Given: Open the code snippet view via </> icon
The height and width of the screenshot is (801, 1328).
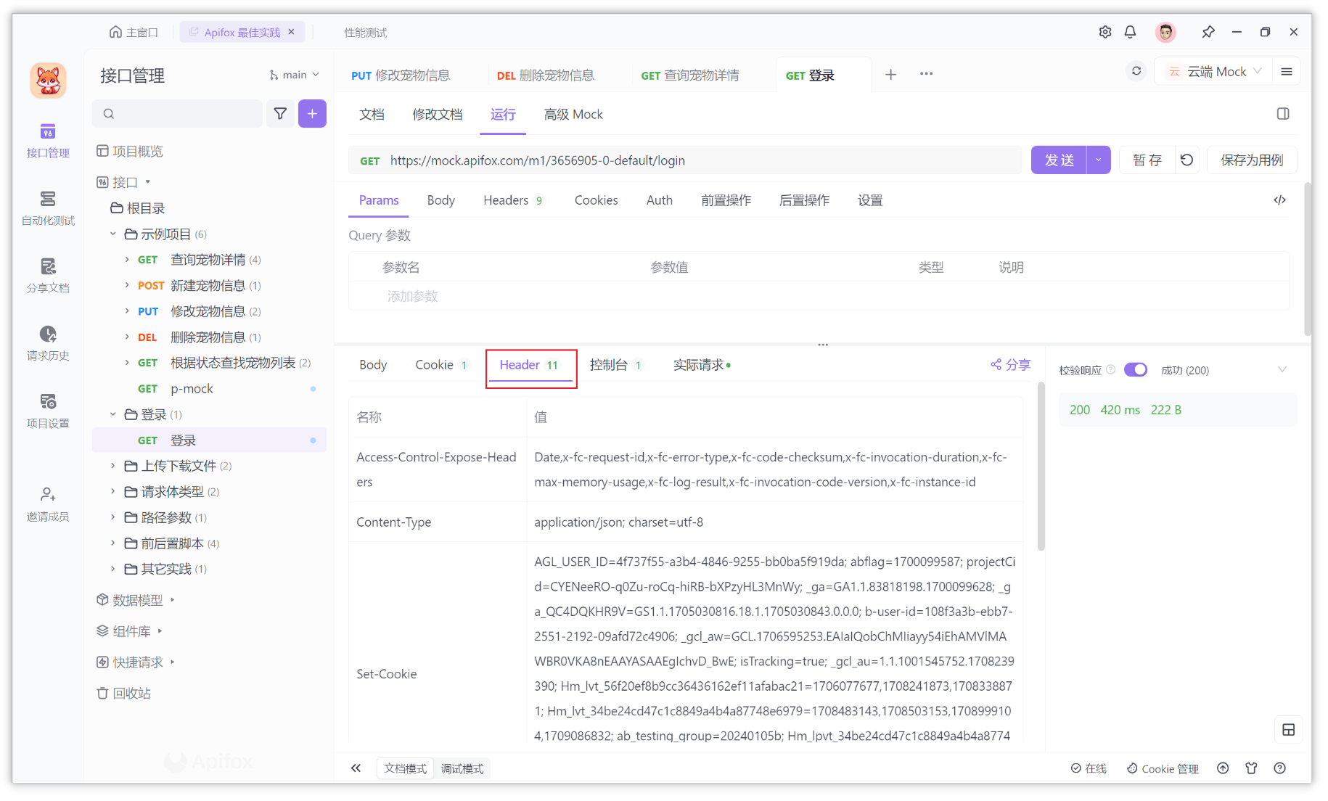Looking at the screenshot, I should (1279, 200).
